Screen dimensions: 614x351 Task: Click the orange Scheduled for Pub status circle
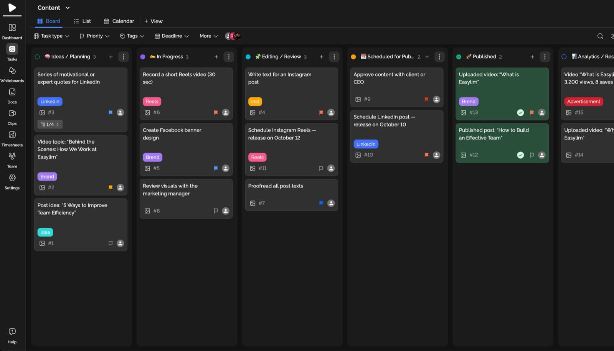[x=353, y=57]
